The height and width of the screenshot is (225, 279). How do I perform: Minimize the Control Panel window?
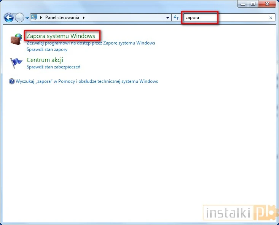click(243, 4)
